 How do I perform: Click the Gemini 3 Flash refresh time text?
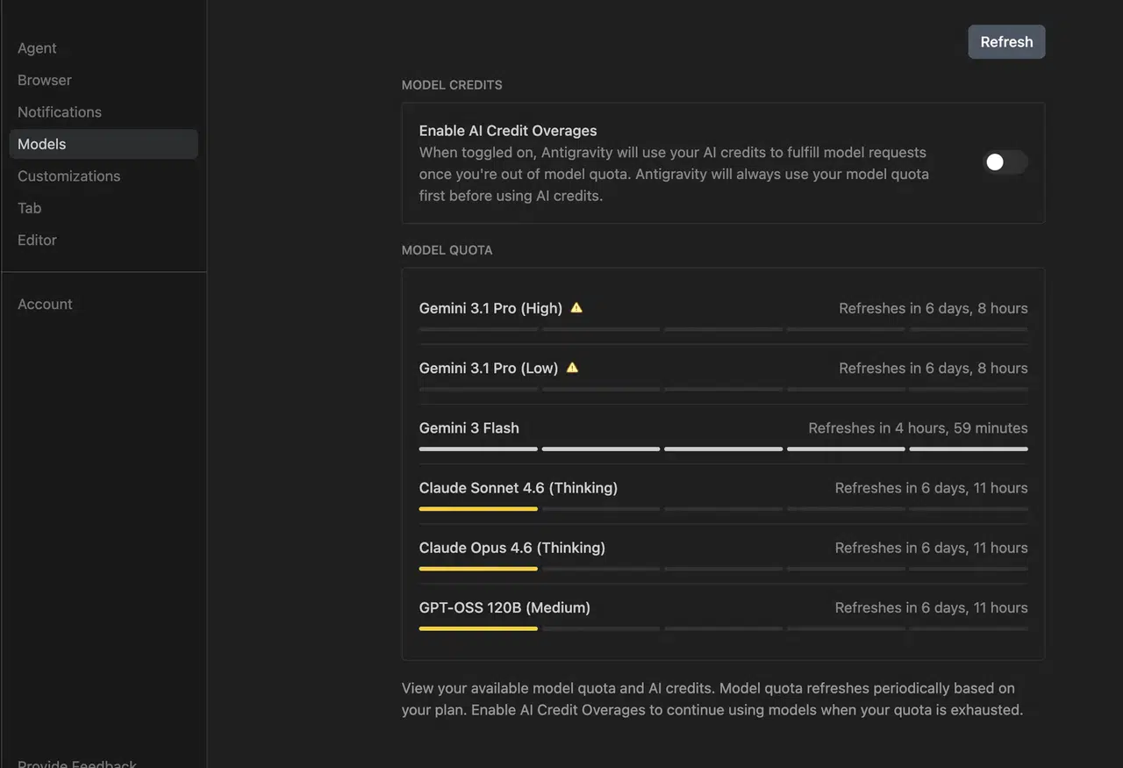pos(918,428)
